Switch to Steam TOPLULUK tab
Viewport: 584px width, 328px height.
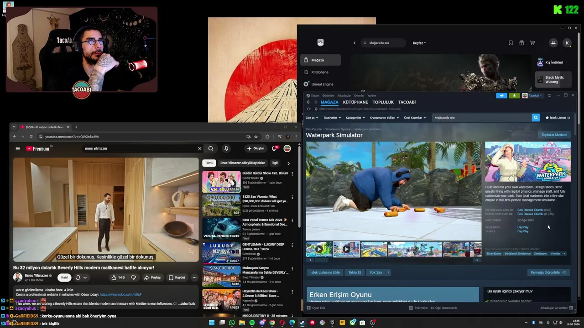click(x=383, y=102)
